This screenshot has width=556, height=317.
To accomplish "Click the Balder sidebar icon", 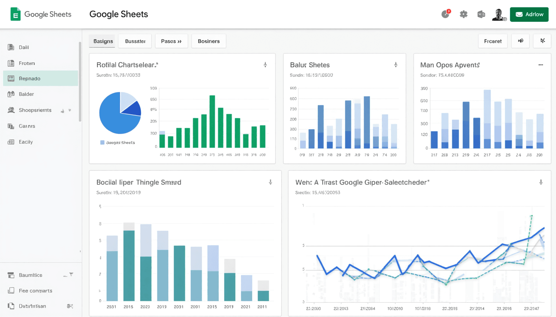I will pos(11,94).
